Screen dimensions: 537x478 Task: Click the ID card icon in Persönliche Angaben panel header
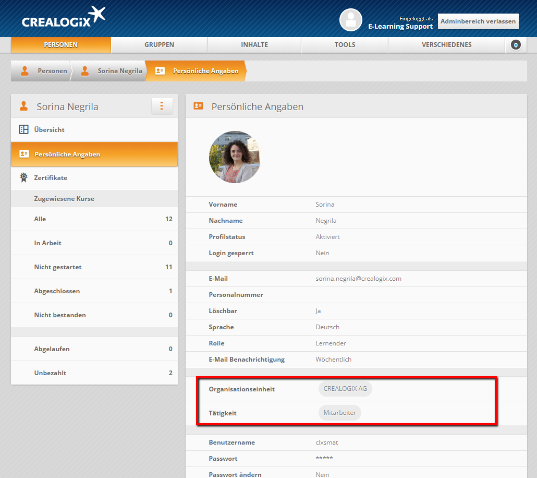coord(198,106)
